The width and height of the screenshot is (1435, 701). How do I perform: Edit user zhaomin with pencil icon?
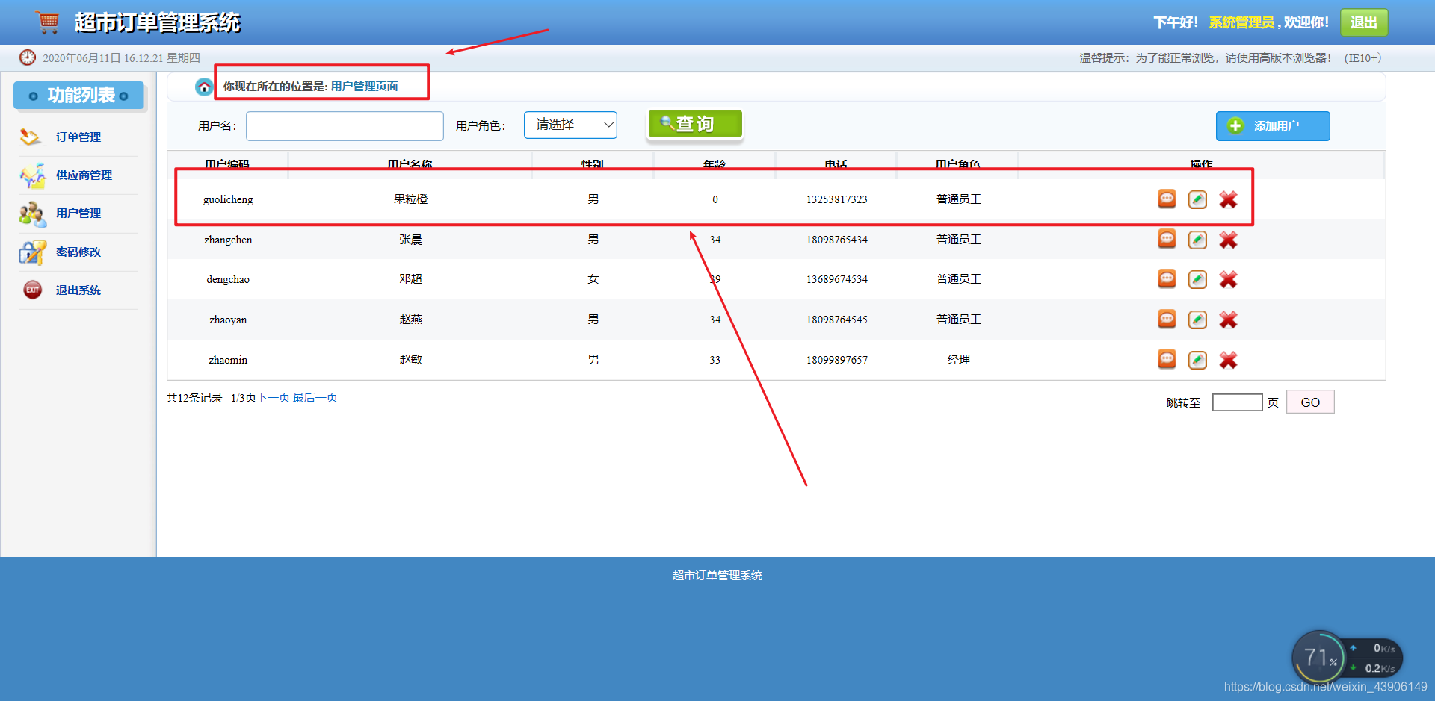tap(1197, 360)
